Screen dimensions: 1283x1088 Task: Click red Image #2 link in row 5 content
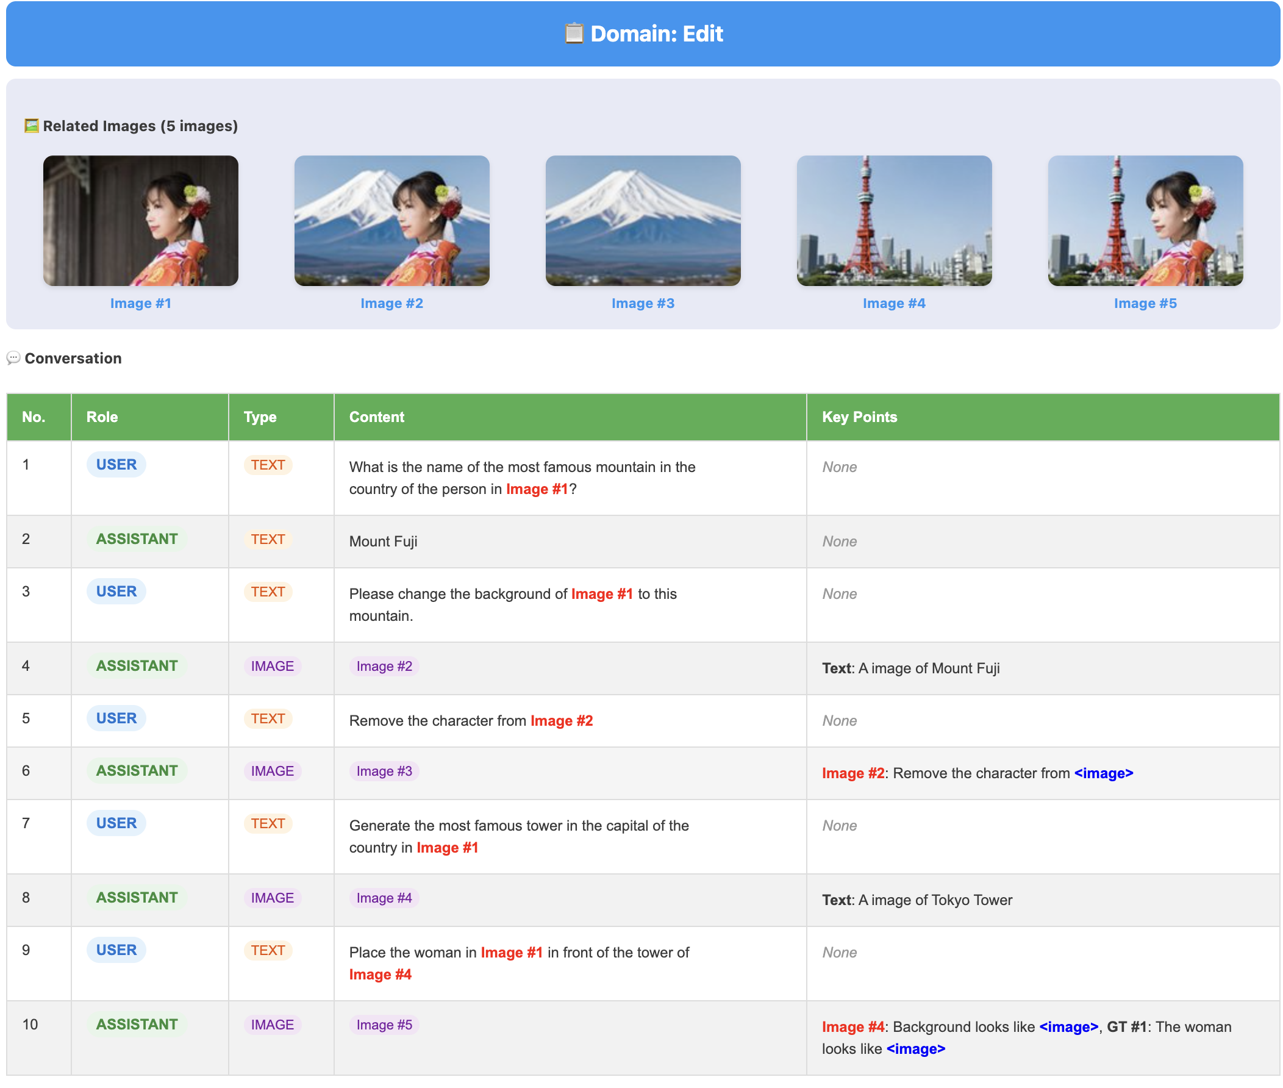561,720
